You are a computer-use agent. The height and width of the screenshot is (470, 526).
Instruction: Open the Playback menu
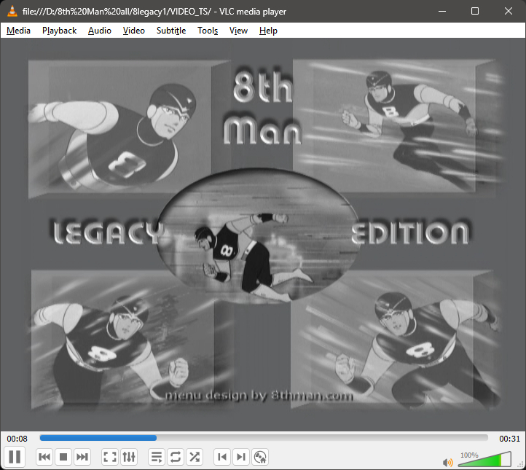[59, 31]
